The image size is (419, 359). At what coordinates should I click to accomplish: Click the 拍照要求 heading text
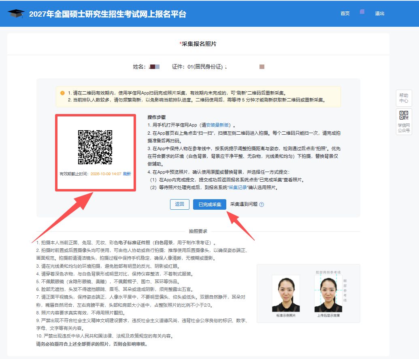(x=198, y=231)
